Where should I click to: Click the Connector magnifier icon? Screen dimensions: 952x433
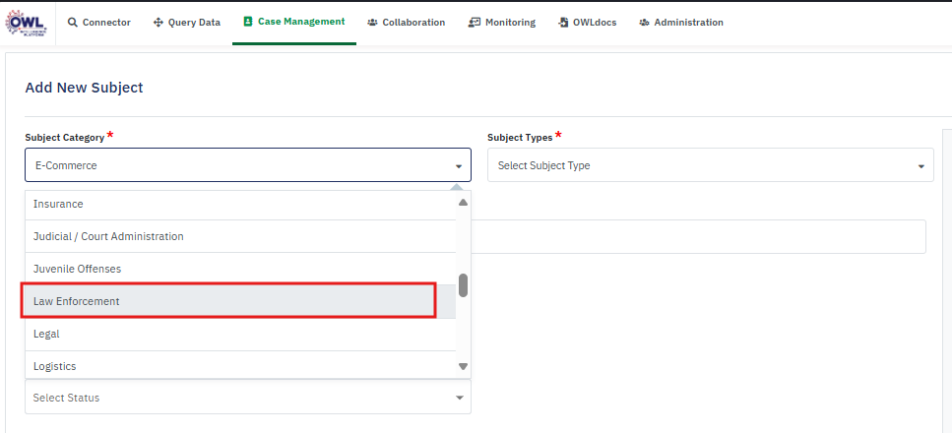point(74,23)
